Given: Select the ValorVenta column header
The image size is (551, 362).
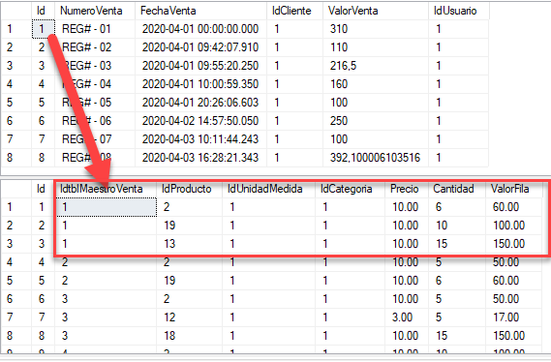Looking at the screenshot, I should pos(376,11).
